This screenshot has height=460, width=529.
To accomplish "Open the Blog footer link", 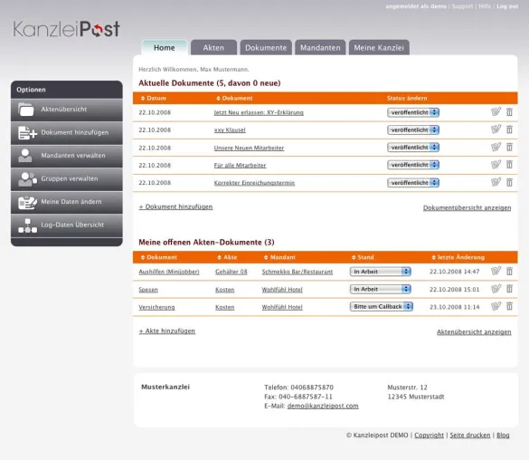I will pos(503,436).
